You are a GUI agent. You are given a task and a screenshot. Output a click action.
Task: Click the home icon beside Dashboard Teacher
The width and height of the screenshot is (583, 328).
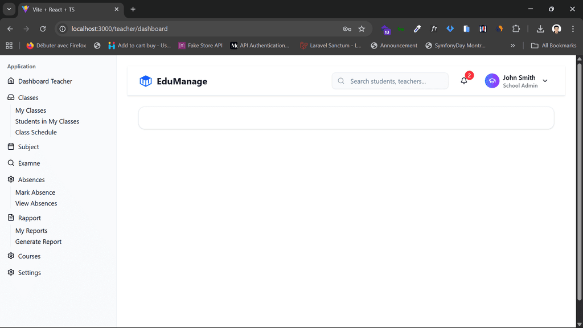[11, 81]
